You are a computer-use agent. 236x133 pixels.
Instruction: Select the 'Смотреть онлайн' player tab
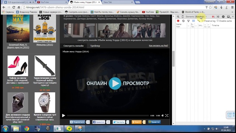coord(73,46)
